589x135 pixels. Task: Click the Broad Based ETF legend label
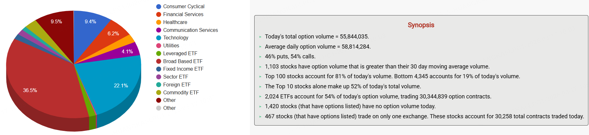(183, 61)
